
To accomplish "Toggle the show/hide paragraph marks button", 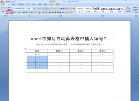I will click(x=73, y=9).
